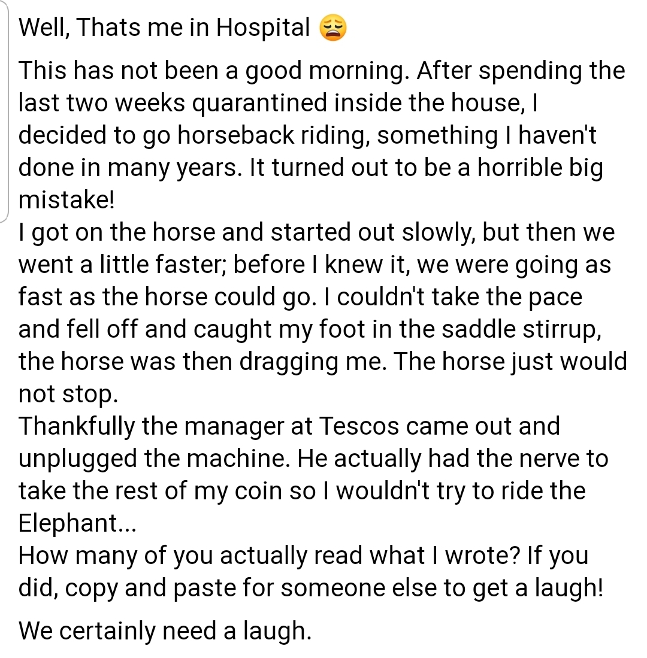Click the phrase 'unplugged the machine' in the post
The width and height of the screenshot is (647, 658).
pos(152,459)
